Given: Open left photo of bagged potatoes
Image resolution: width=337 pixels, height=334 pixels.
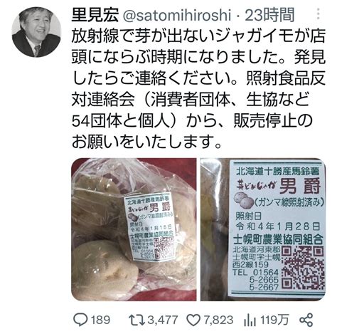Looking at the screenshot, I should pyautogui.click(x=134, y=229).
